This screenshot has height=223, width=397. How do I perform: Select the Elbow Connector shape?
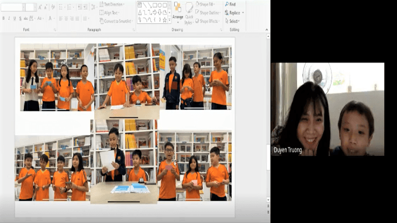[x=145, y=12]
